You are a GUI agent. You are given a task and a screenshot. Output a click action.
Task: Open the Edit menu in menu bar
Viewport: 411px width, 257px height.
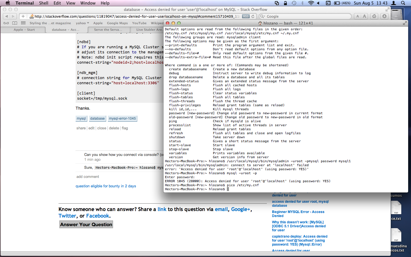(57, 3)
